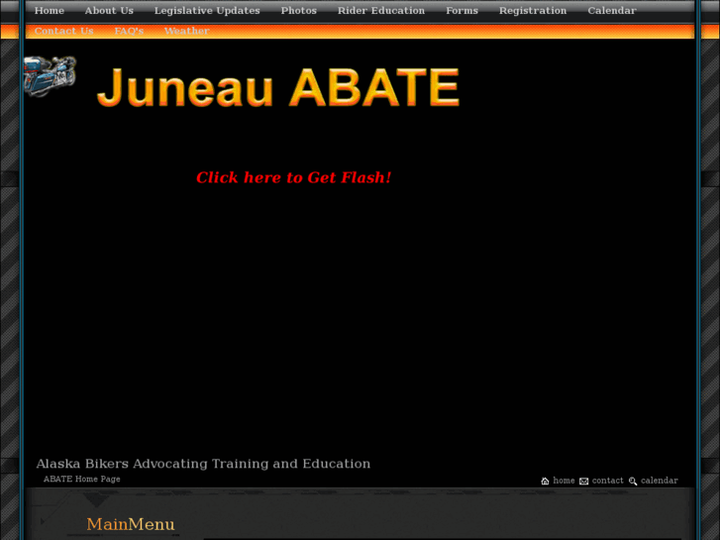Click the Juneau ABATE title banner
This screenshot has width=720, height=540.
click(x=278, y=87)
